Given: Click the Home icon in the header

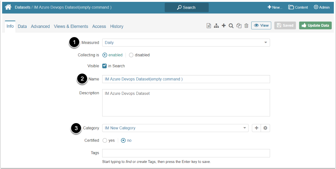Looking at the screenshot, I should click(8, 7).
